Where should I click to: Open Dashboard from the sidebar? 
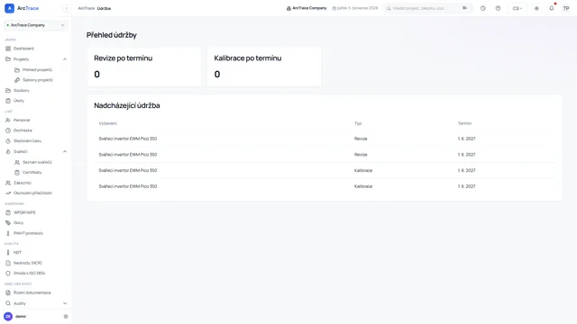coord(23,49)
